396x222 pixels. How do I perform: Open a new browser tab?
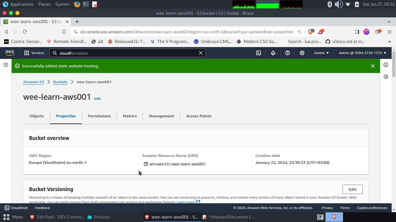[x=77, y=22]
